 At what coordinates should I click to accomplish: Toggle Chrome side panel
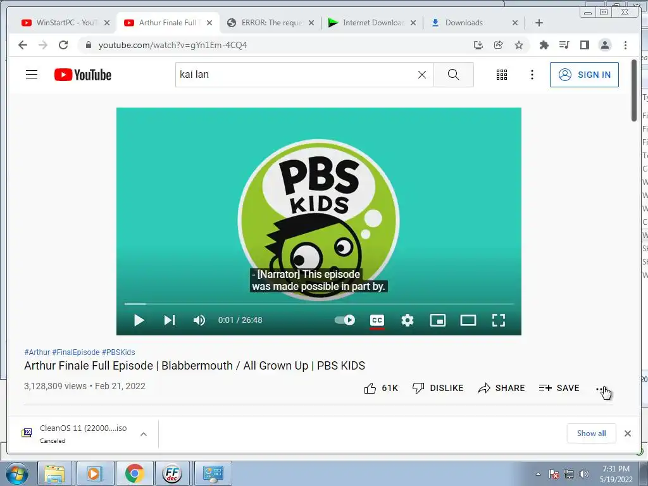[x=584, y=45]
